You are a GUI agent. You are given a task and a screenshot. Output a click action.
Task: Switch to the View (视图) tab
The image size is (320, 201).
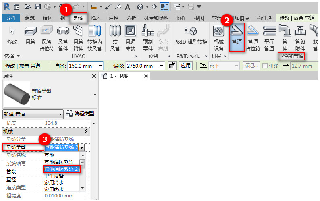[x=199, y=18]
